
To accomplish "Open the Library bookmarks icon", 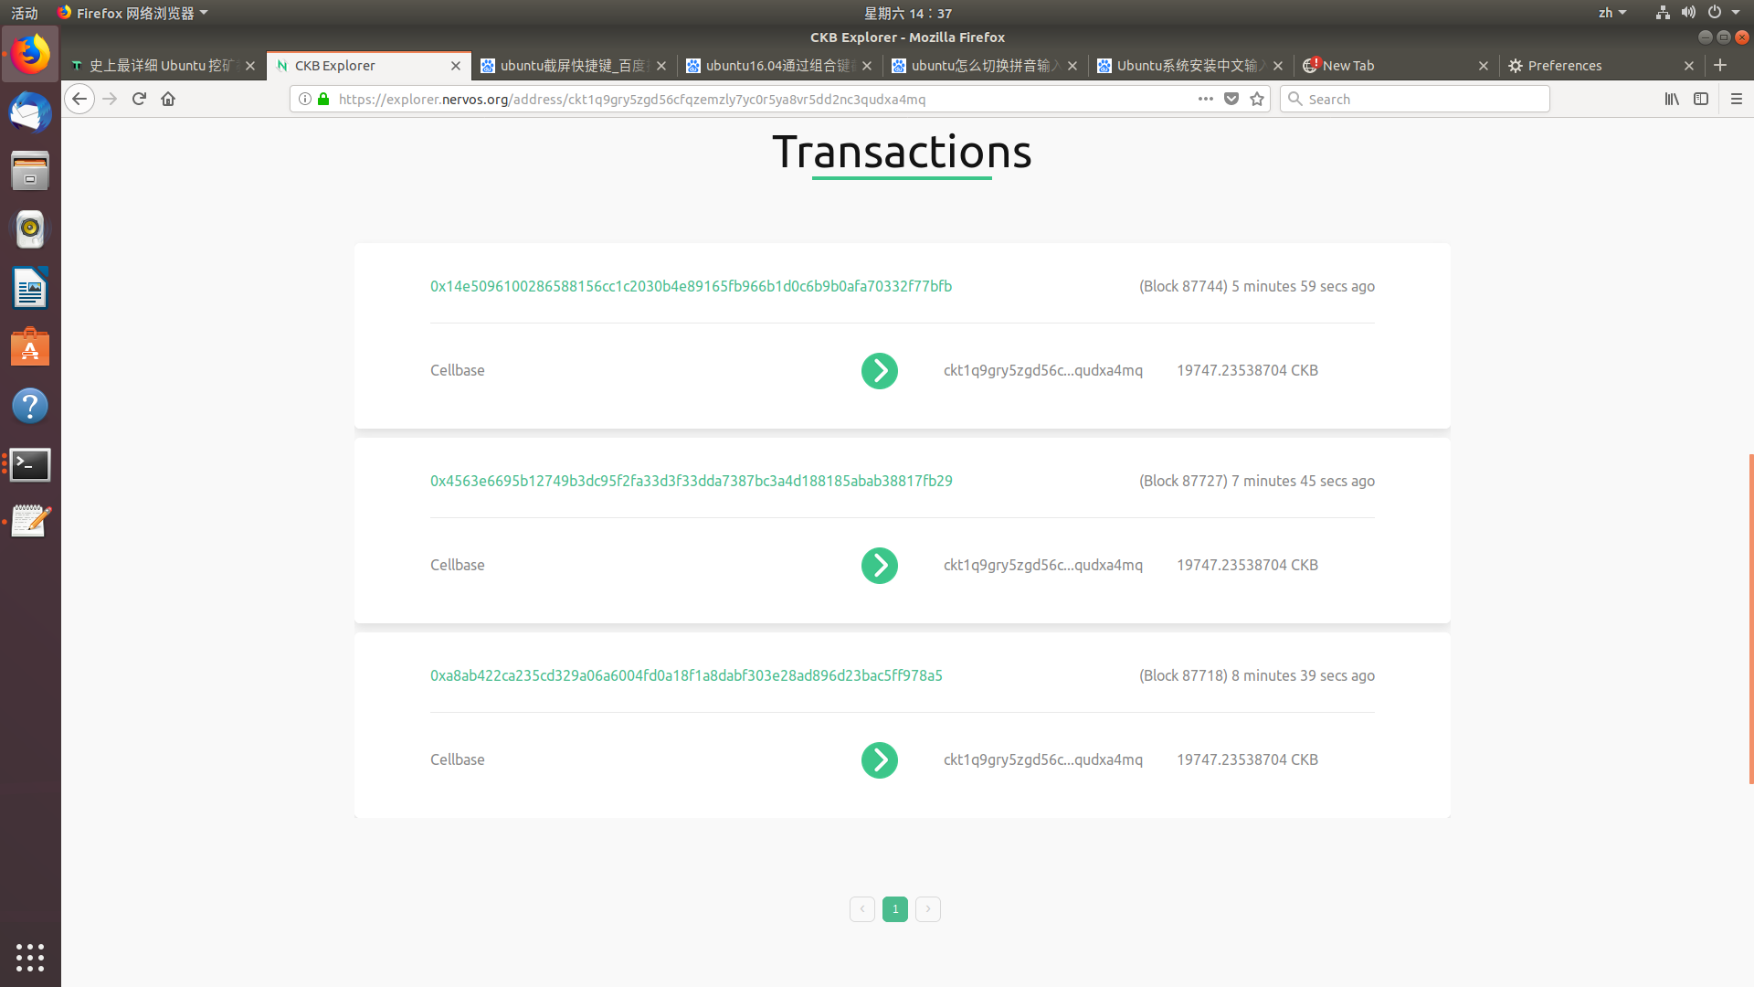I will pos(1672,99).
